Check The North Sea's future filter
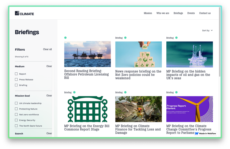This screenshot has height=149, width=230. (16, 126)
